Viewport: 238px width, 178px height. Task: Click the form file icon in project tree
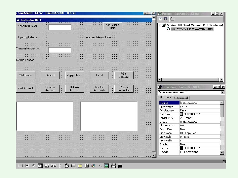[169, 29]
